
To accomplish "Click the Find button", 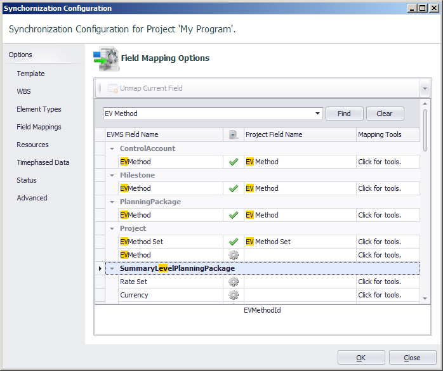I will [345, 114].
